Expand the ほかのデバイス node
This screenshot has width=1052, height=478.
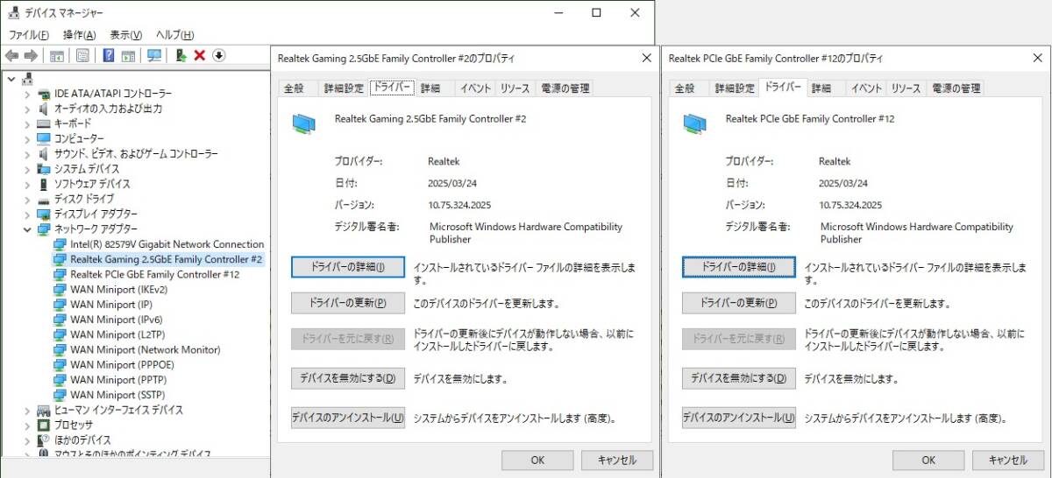pyautogui.click(x=27, y=439)
